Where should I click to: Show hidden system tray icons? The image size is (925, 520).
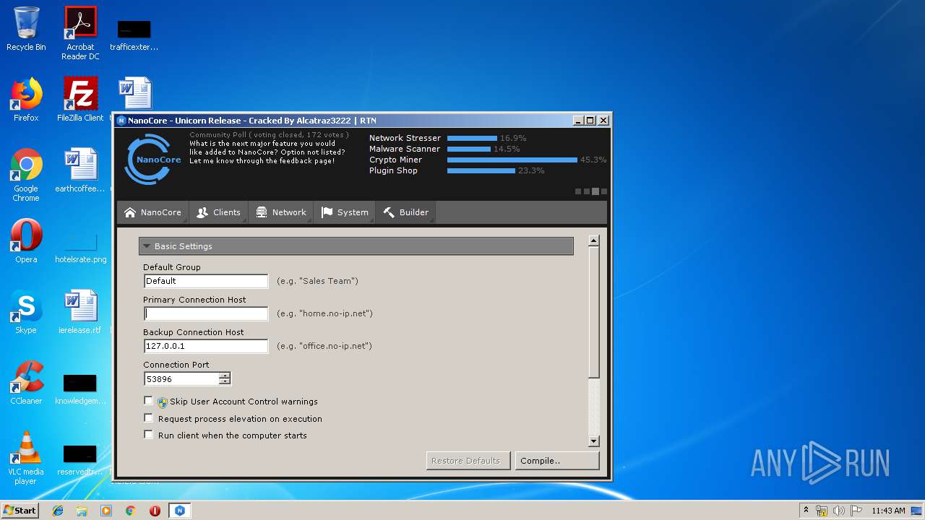806,511
